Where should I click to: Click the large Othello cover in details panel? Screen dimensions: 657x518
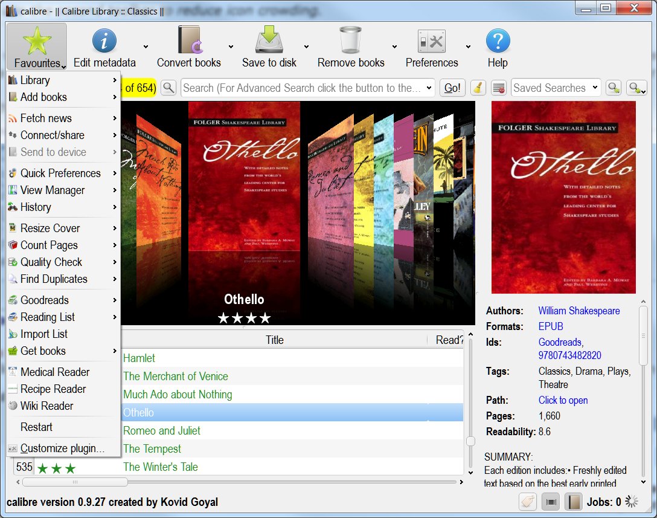click(x=563, y=197)
